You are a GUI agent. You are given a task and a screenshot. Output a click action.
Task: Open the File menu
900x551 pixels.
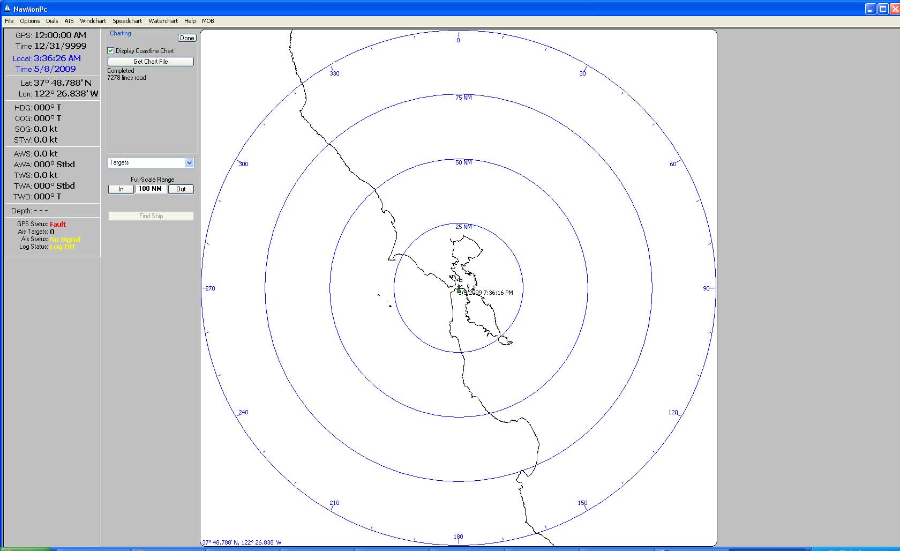coord(9,21)
